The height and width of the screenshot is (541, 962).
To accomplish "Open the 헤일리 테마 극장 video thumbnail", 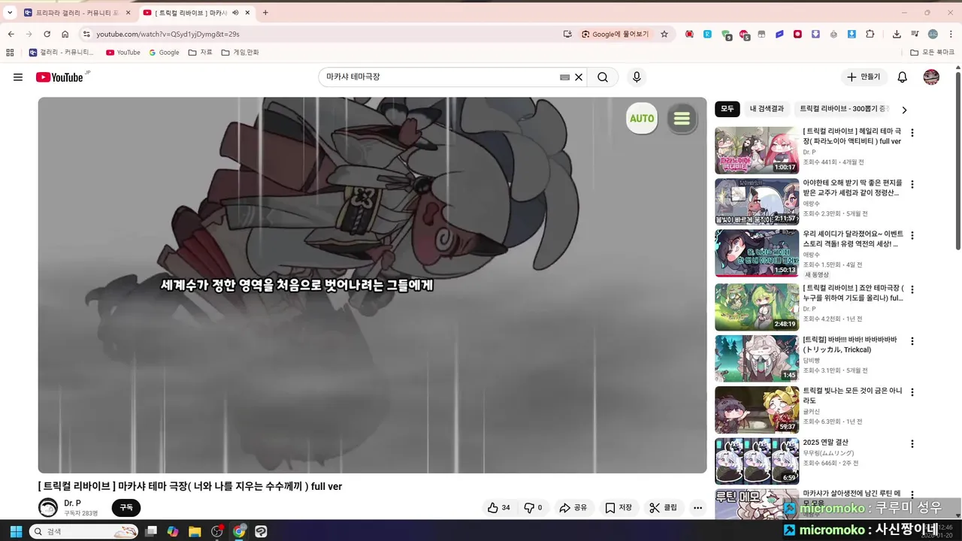I will point(757,150).
